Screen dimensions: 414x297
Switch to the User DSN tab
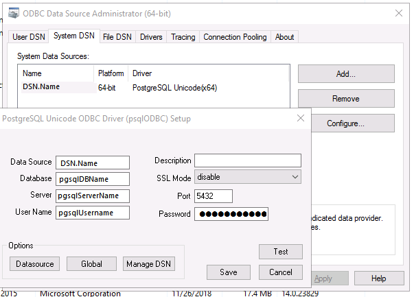pyautogui.click(x=29, y=37)
